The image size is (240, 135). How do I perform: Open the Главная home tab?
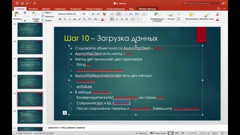point(20,9)
